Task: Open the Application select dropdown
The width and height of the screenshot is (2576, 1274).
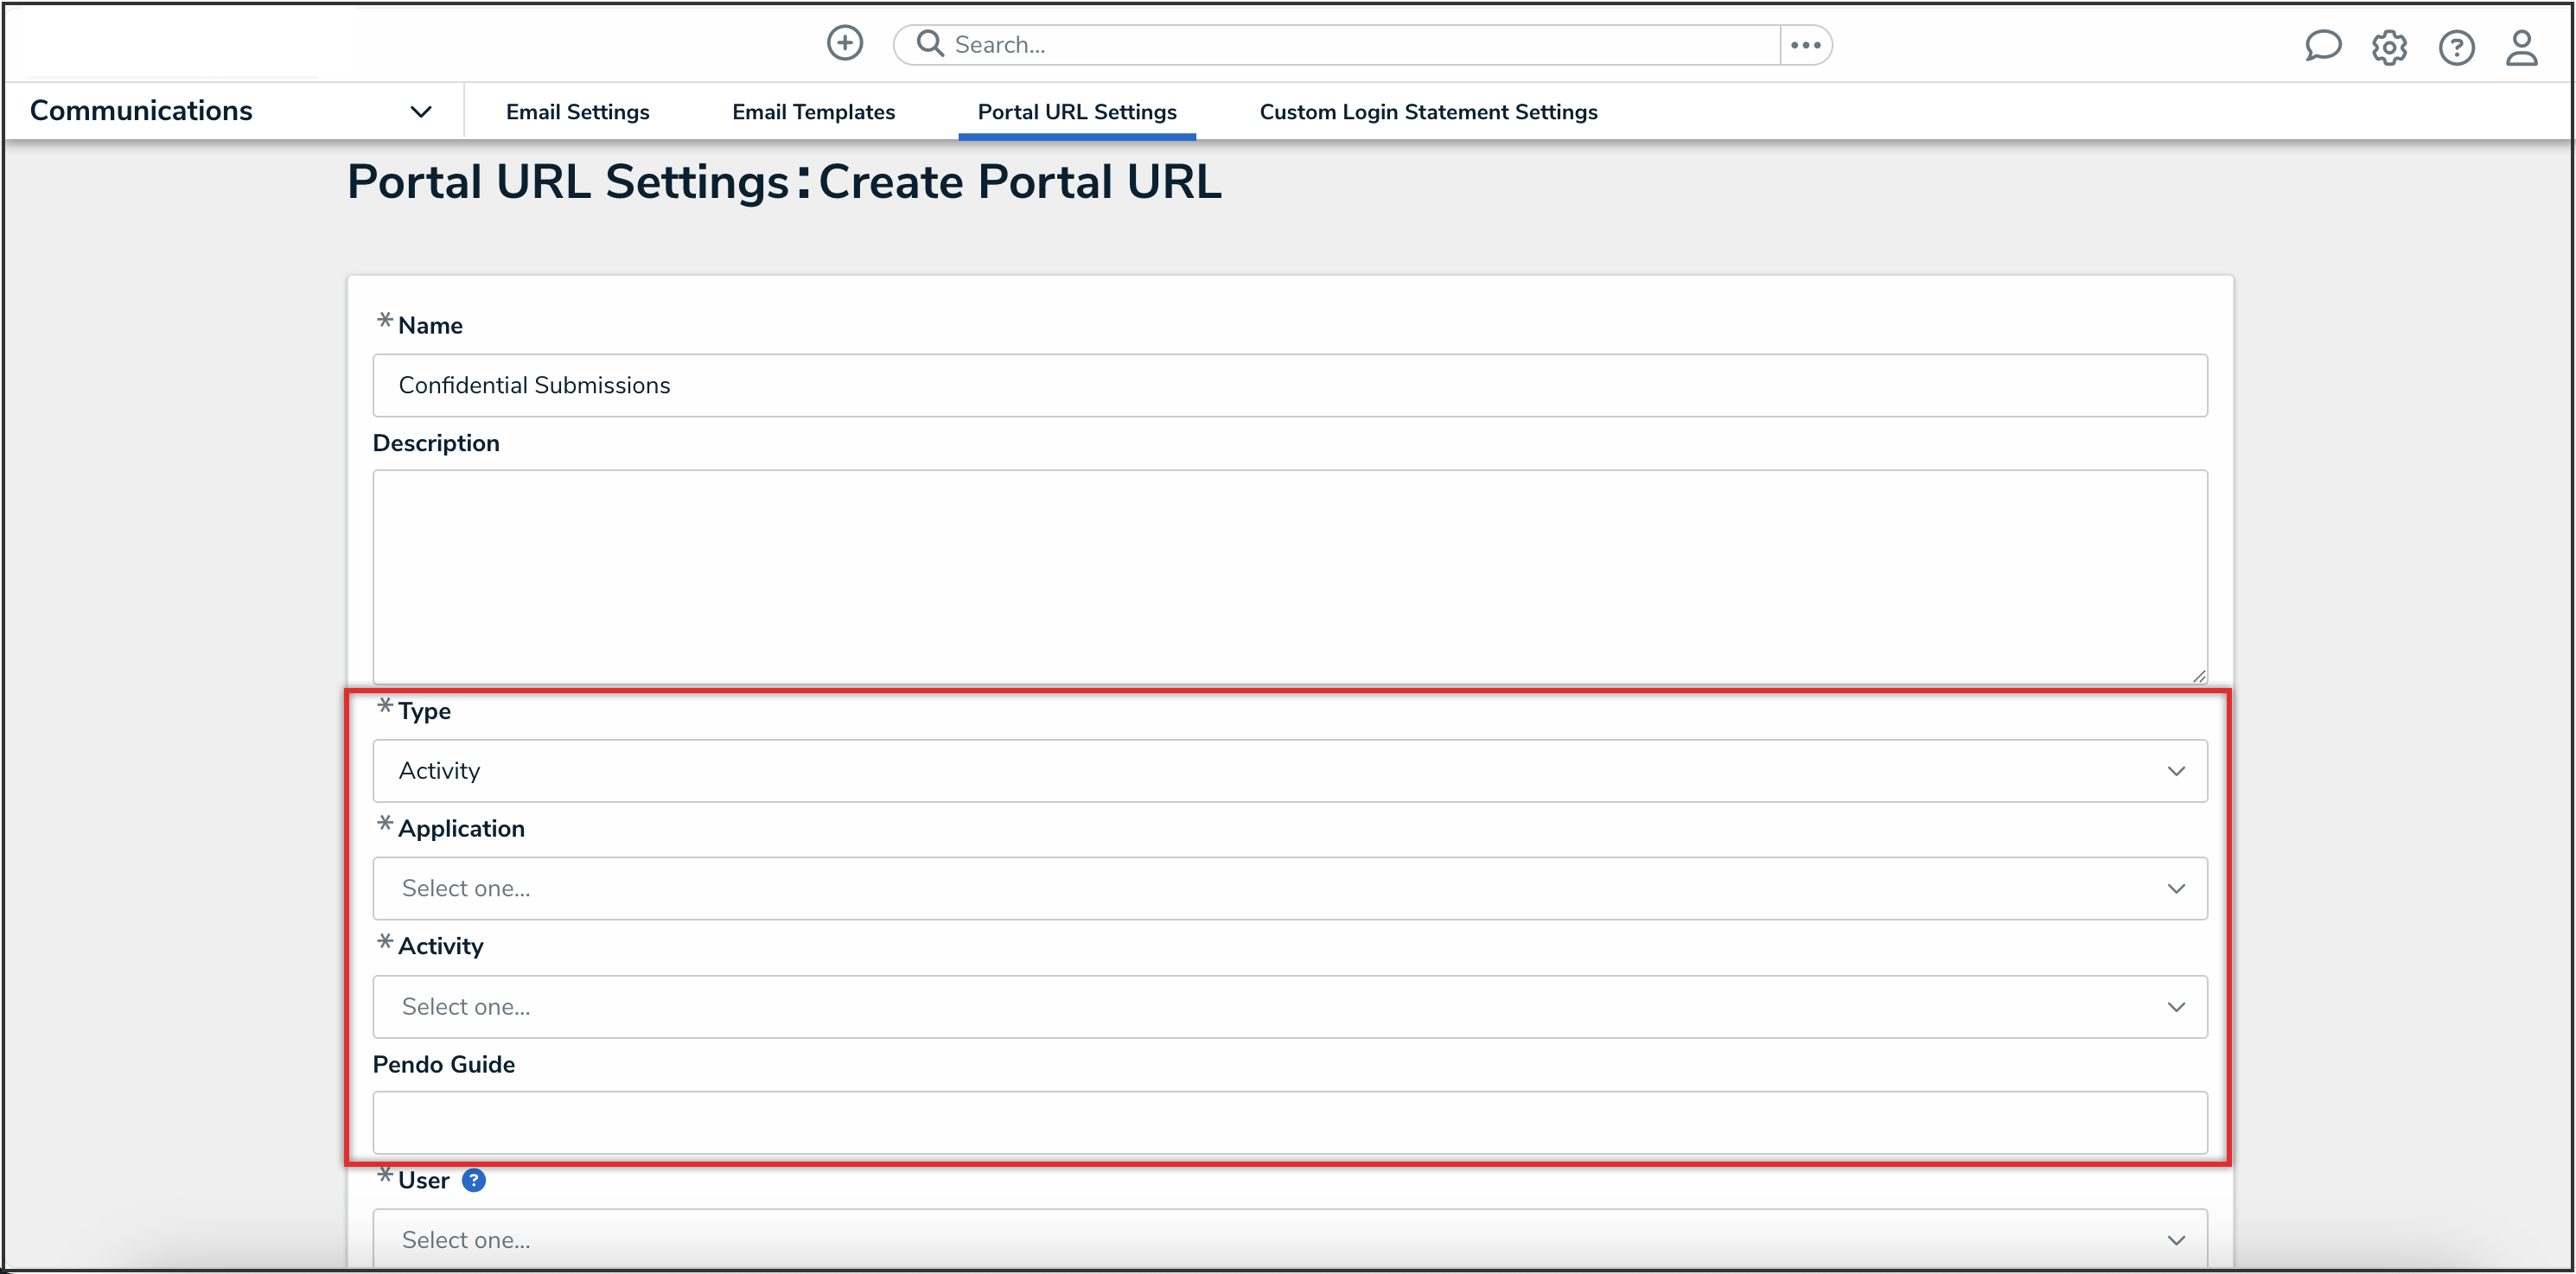Action: (x=1289, y=888)
